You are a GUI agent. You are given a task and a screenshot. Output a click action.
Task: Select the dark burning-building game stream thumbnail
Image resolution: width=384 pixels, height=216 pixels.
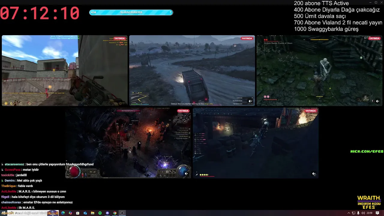pos(256,143)
